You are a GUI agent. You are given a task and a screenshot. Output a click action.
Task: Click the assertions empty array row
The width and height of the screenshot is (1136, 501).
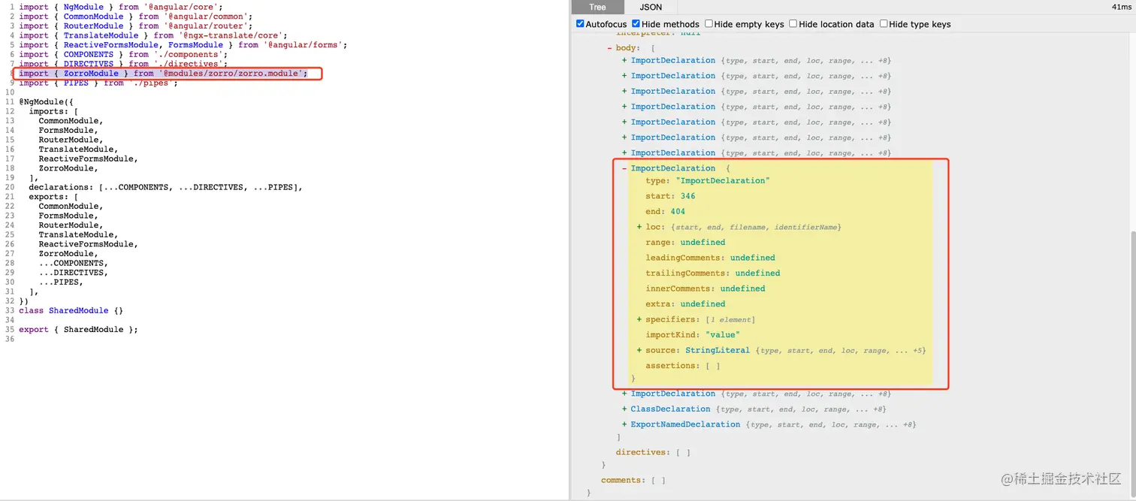[x=683, y=366]
